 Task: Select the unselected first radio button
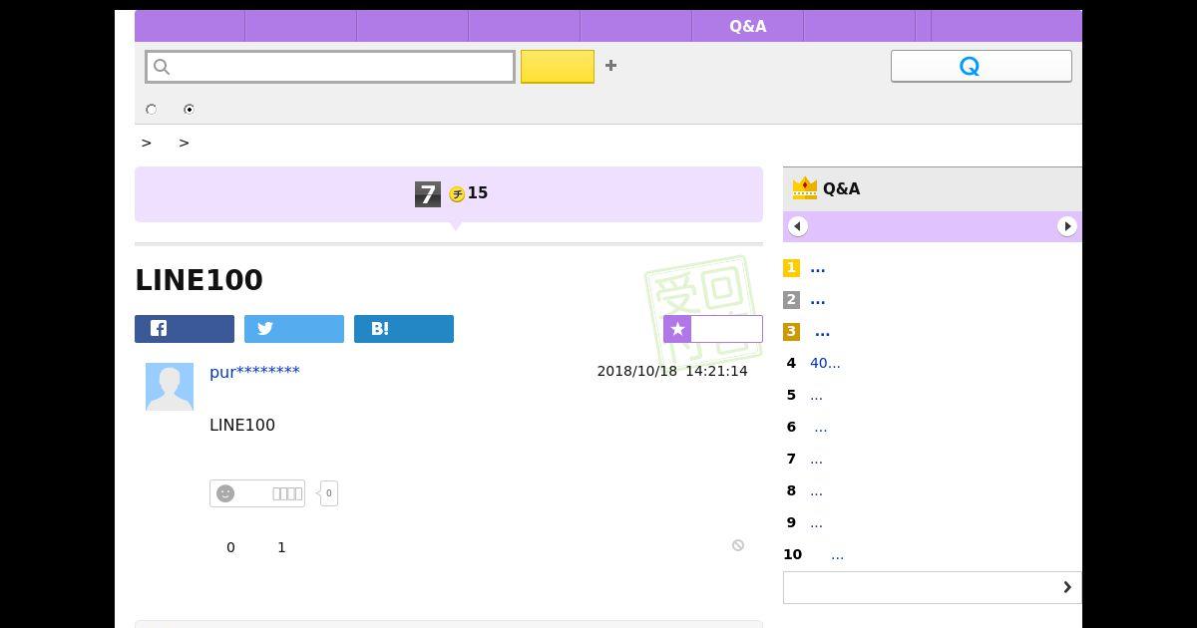152,109
